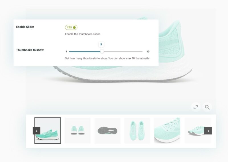Click the thumbnails slider handle
The width and height of the screenshot is (228, 162).
tap(102, 51)
